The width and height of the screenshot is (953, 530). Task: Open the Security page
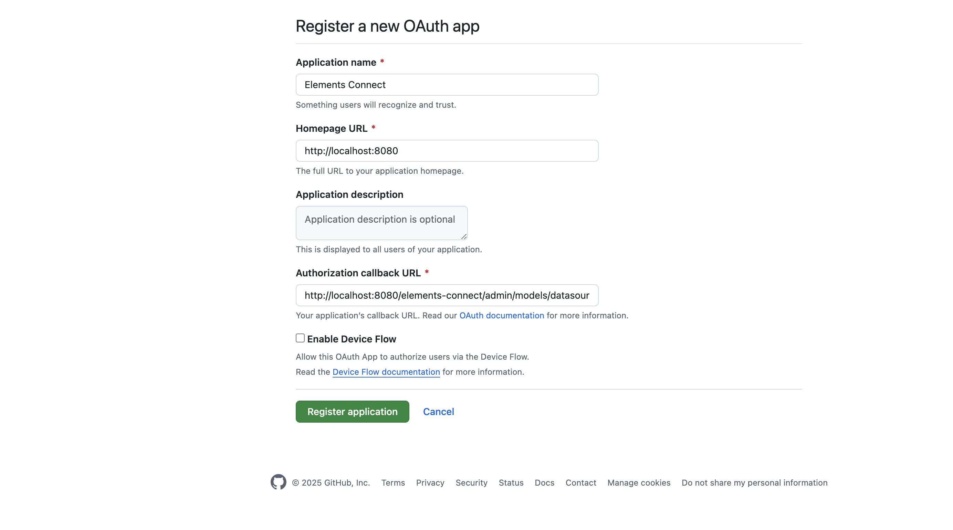point(471,483)
